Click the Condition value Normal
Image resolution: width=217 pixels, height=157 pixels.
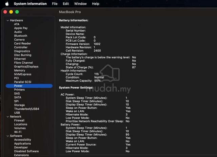click(x=99, y=77)
